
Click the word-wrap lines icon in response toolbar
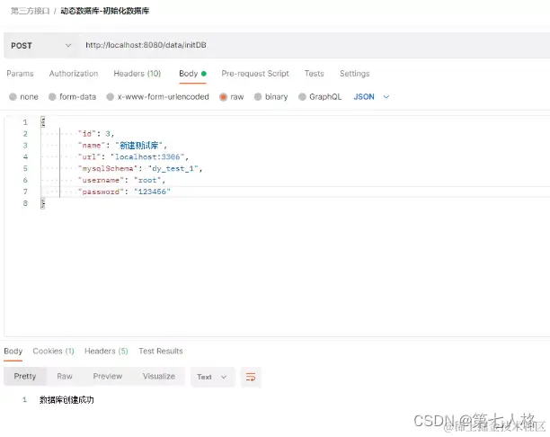click(x=251, y=377)
